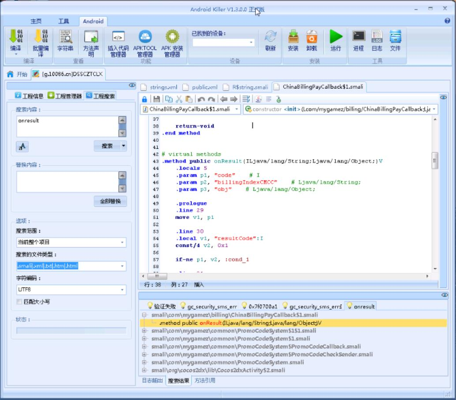This screenshot has width=456, height=400.
Task: Click the help question mark icon
Action: point(447,21)
